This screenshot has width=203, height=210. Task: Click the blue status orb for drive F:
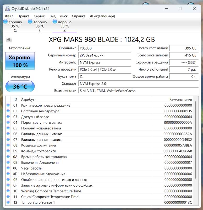30,22
